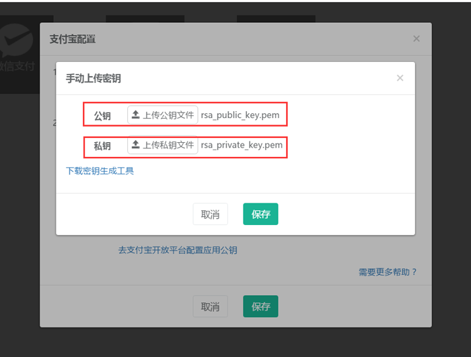Click the 支付宝配置 dialog title
Screen dimensions: 471x357
pyautogui.click(x=73, y=39)
